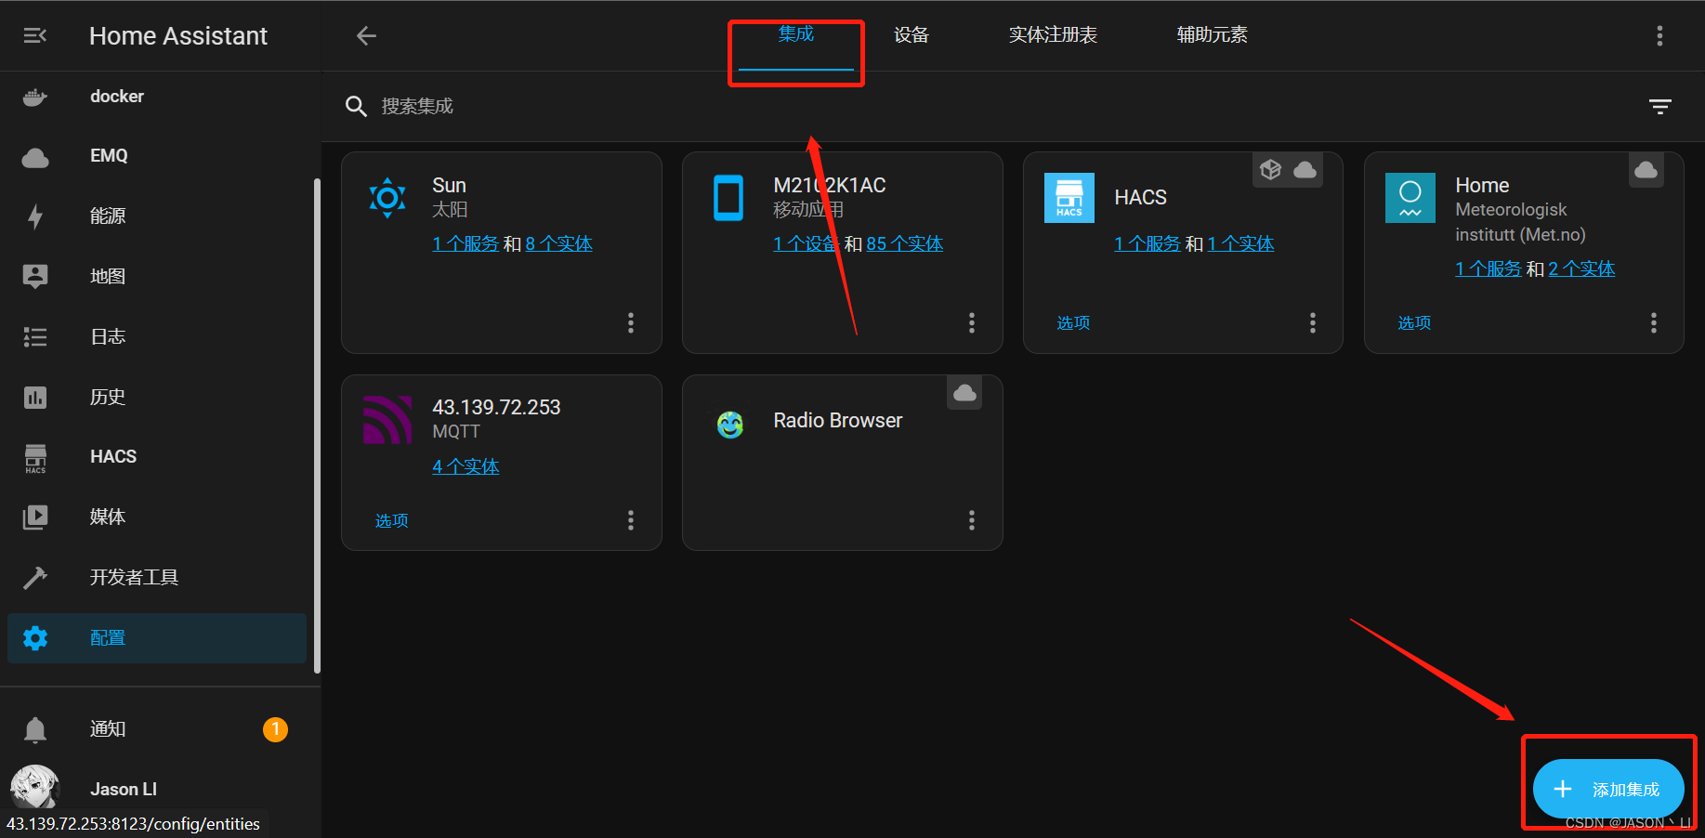Image resolution: width=1705 pixels, height=838 pixels.
Task: Open the integrations filter icon
Action: tap(1660, 106)
